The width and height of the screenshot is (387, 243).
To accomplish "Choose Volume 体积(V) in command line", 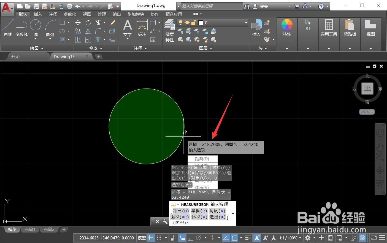I will (199, 217).
